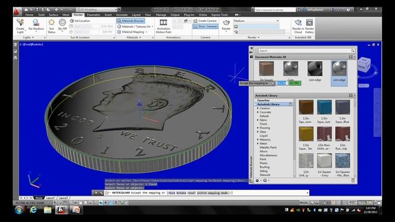Screen dimensions: 395x222
Task: Expand the Glass category arrow
Action: [x=258, y=131]
